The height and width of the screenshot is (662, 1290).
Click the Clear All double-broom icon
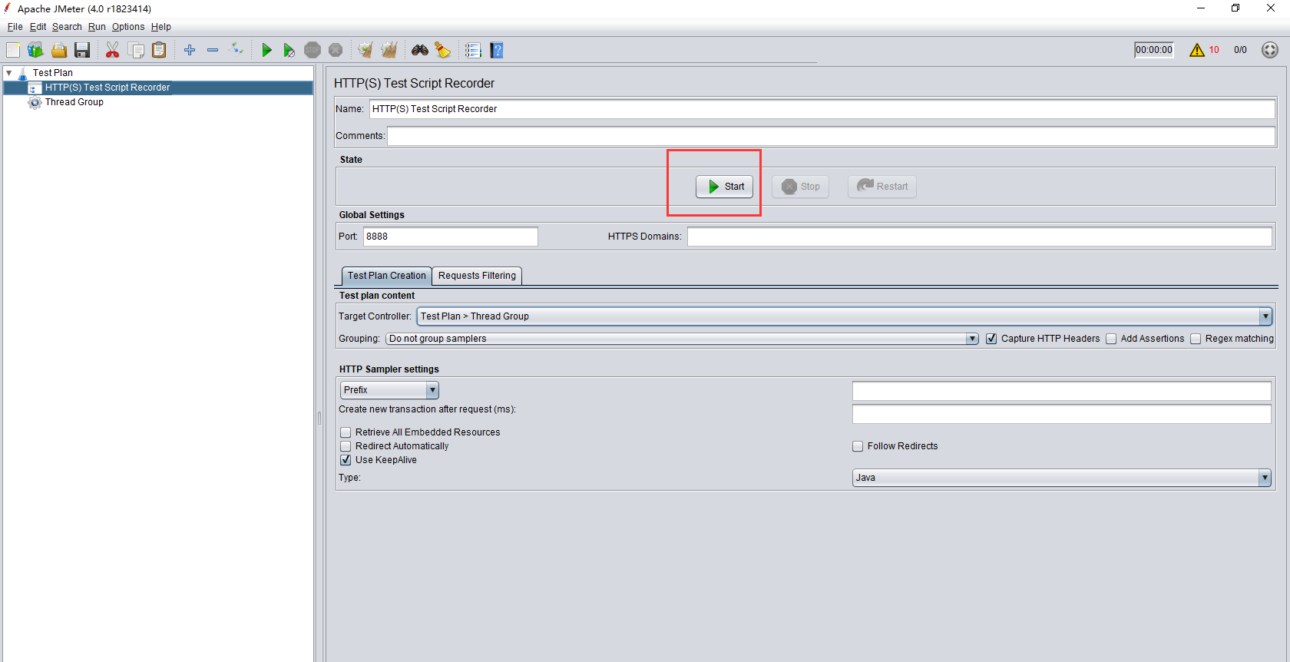coord(389,50)
